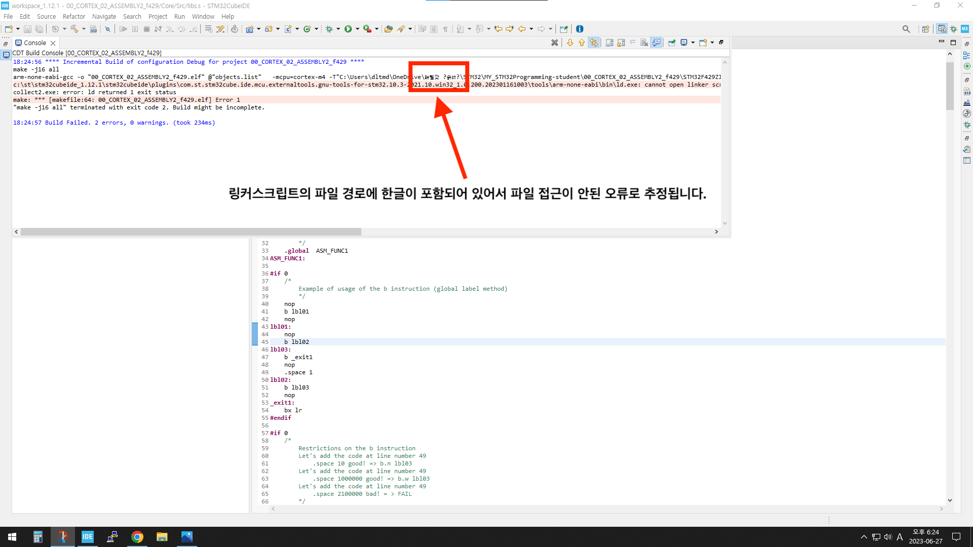Close the Console tab

tap(53, 43)
